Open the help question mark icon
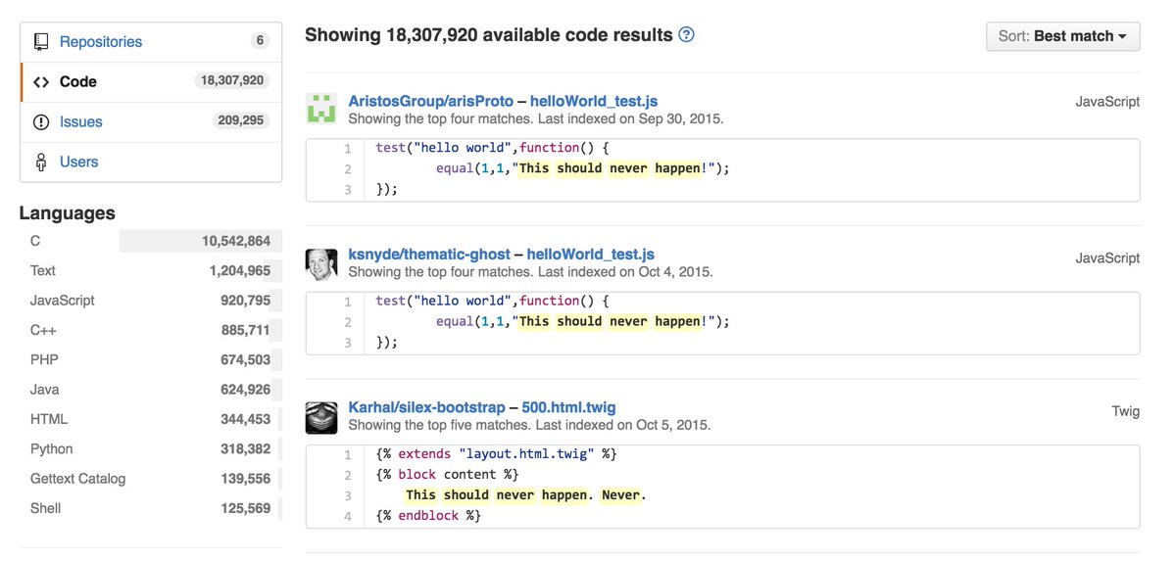Screen dimensions: 1176x561 [x=686, y=35]
